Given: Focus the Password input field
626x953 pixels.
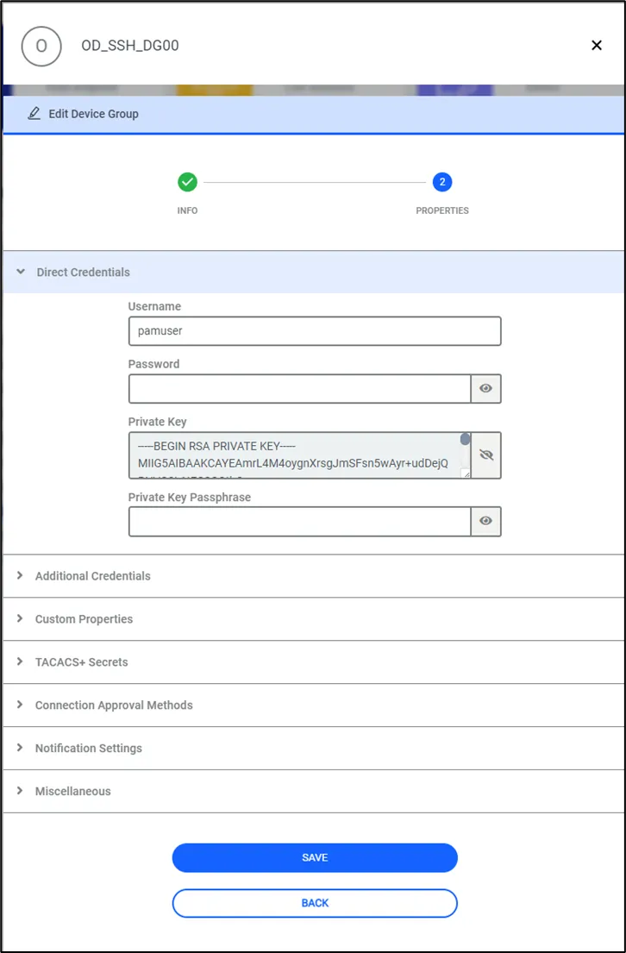Looking at the screenshot, I should pos(299,388).
